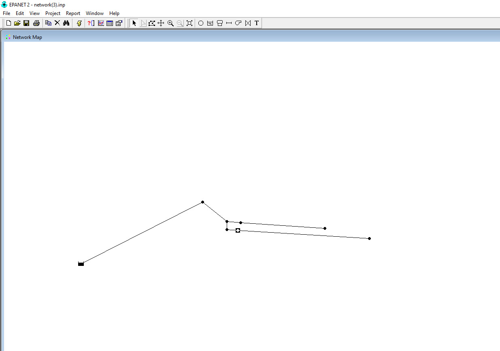Select the Add Pump tool
Image resolution: width=500 pixels, height=351 pixels.
[x=238, y=23]
